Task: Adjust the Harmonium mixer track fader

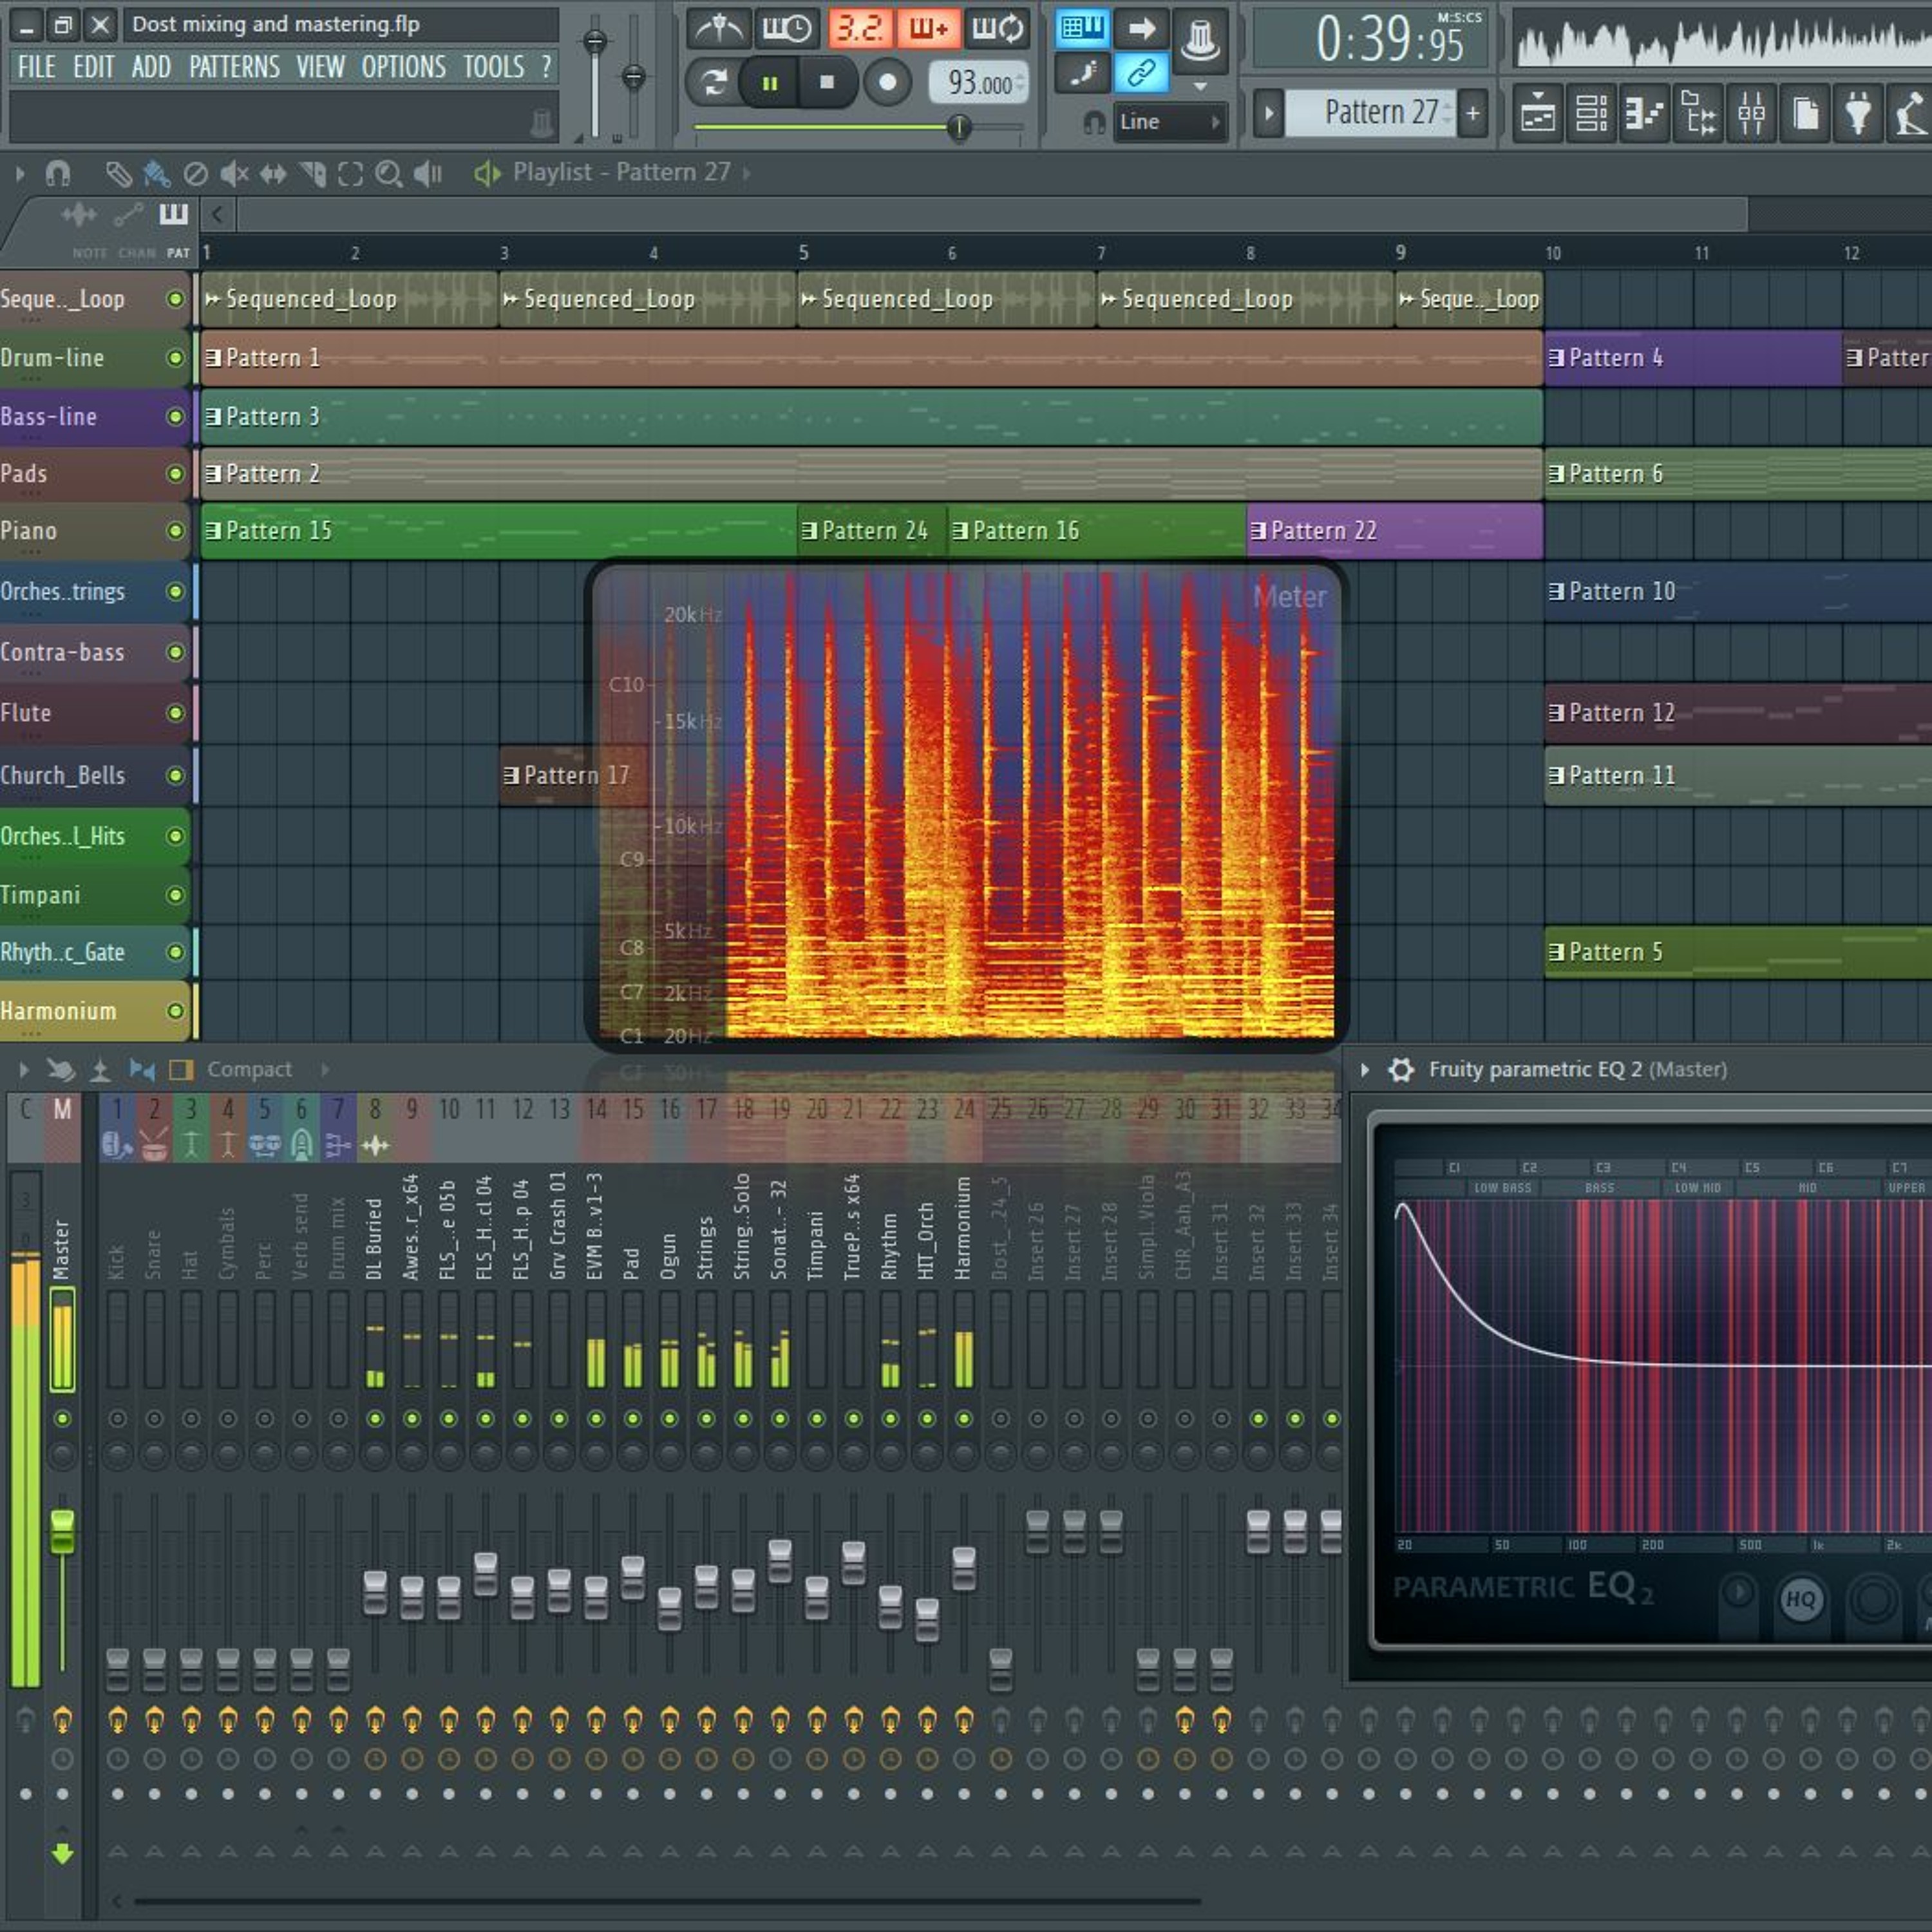Action: pyautogui.click(x=964, y=1568)
